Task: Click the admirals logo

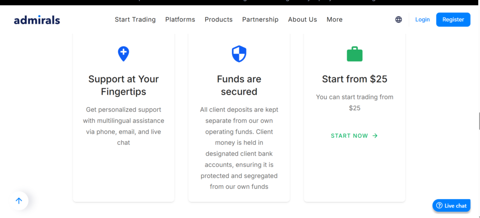Action: 37,20
